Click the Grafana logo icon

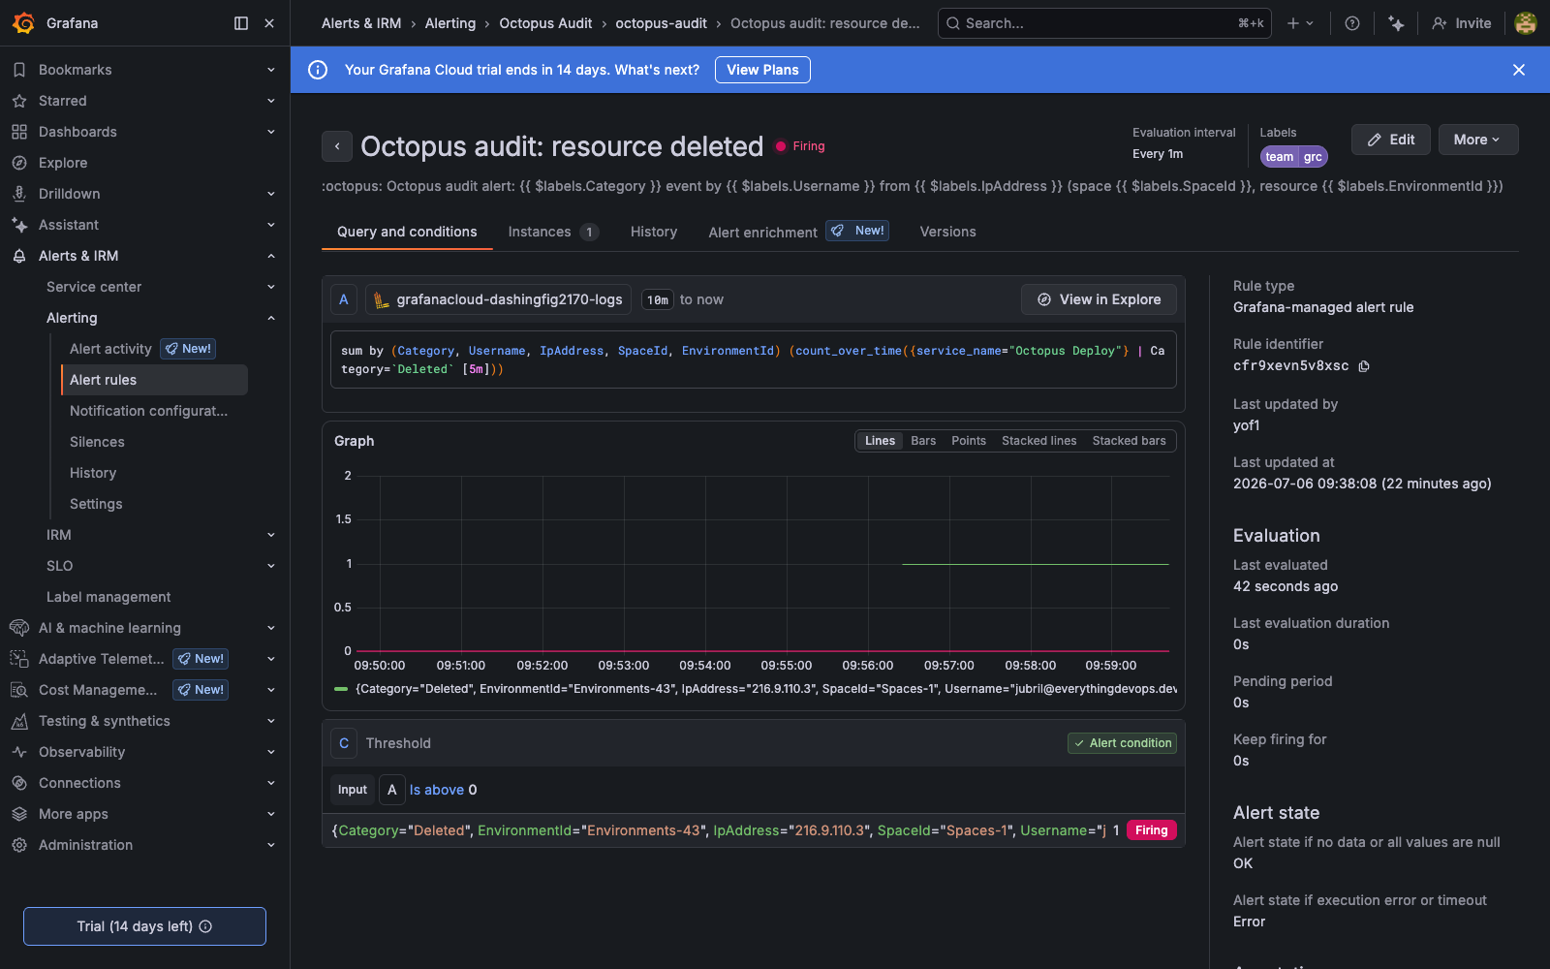point(23,23)
